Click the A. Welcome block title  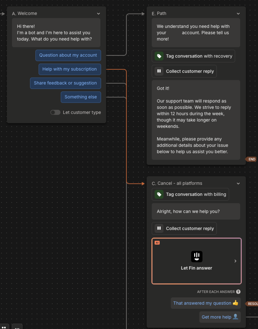point(25,13)
